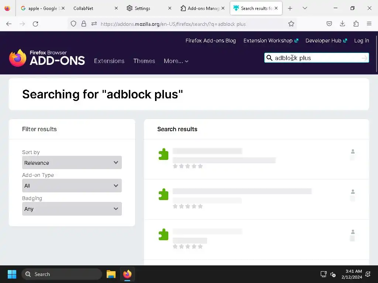The image size is (378, 283).
Task: Reload the current page
Action: click(35, 24)
